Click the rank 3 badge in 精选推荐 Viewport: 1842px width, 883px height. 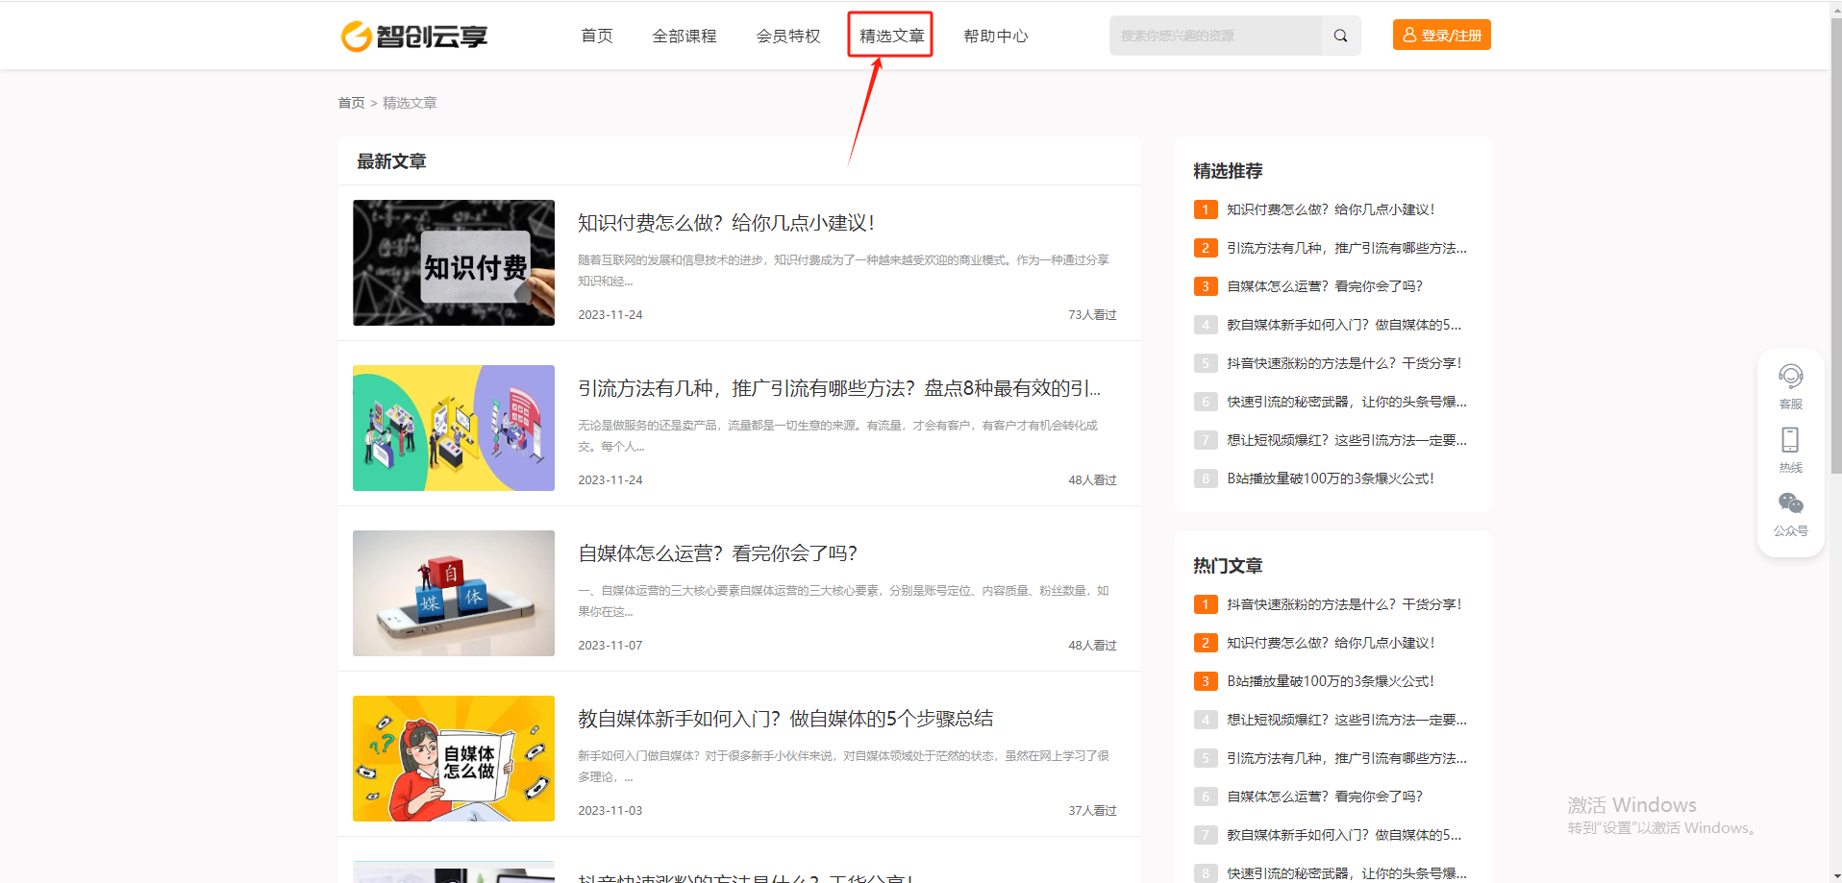tap(1206, 286)
